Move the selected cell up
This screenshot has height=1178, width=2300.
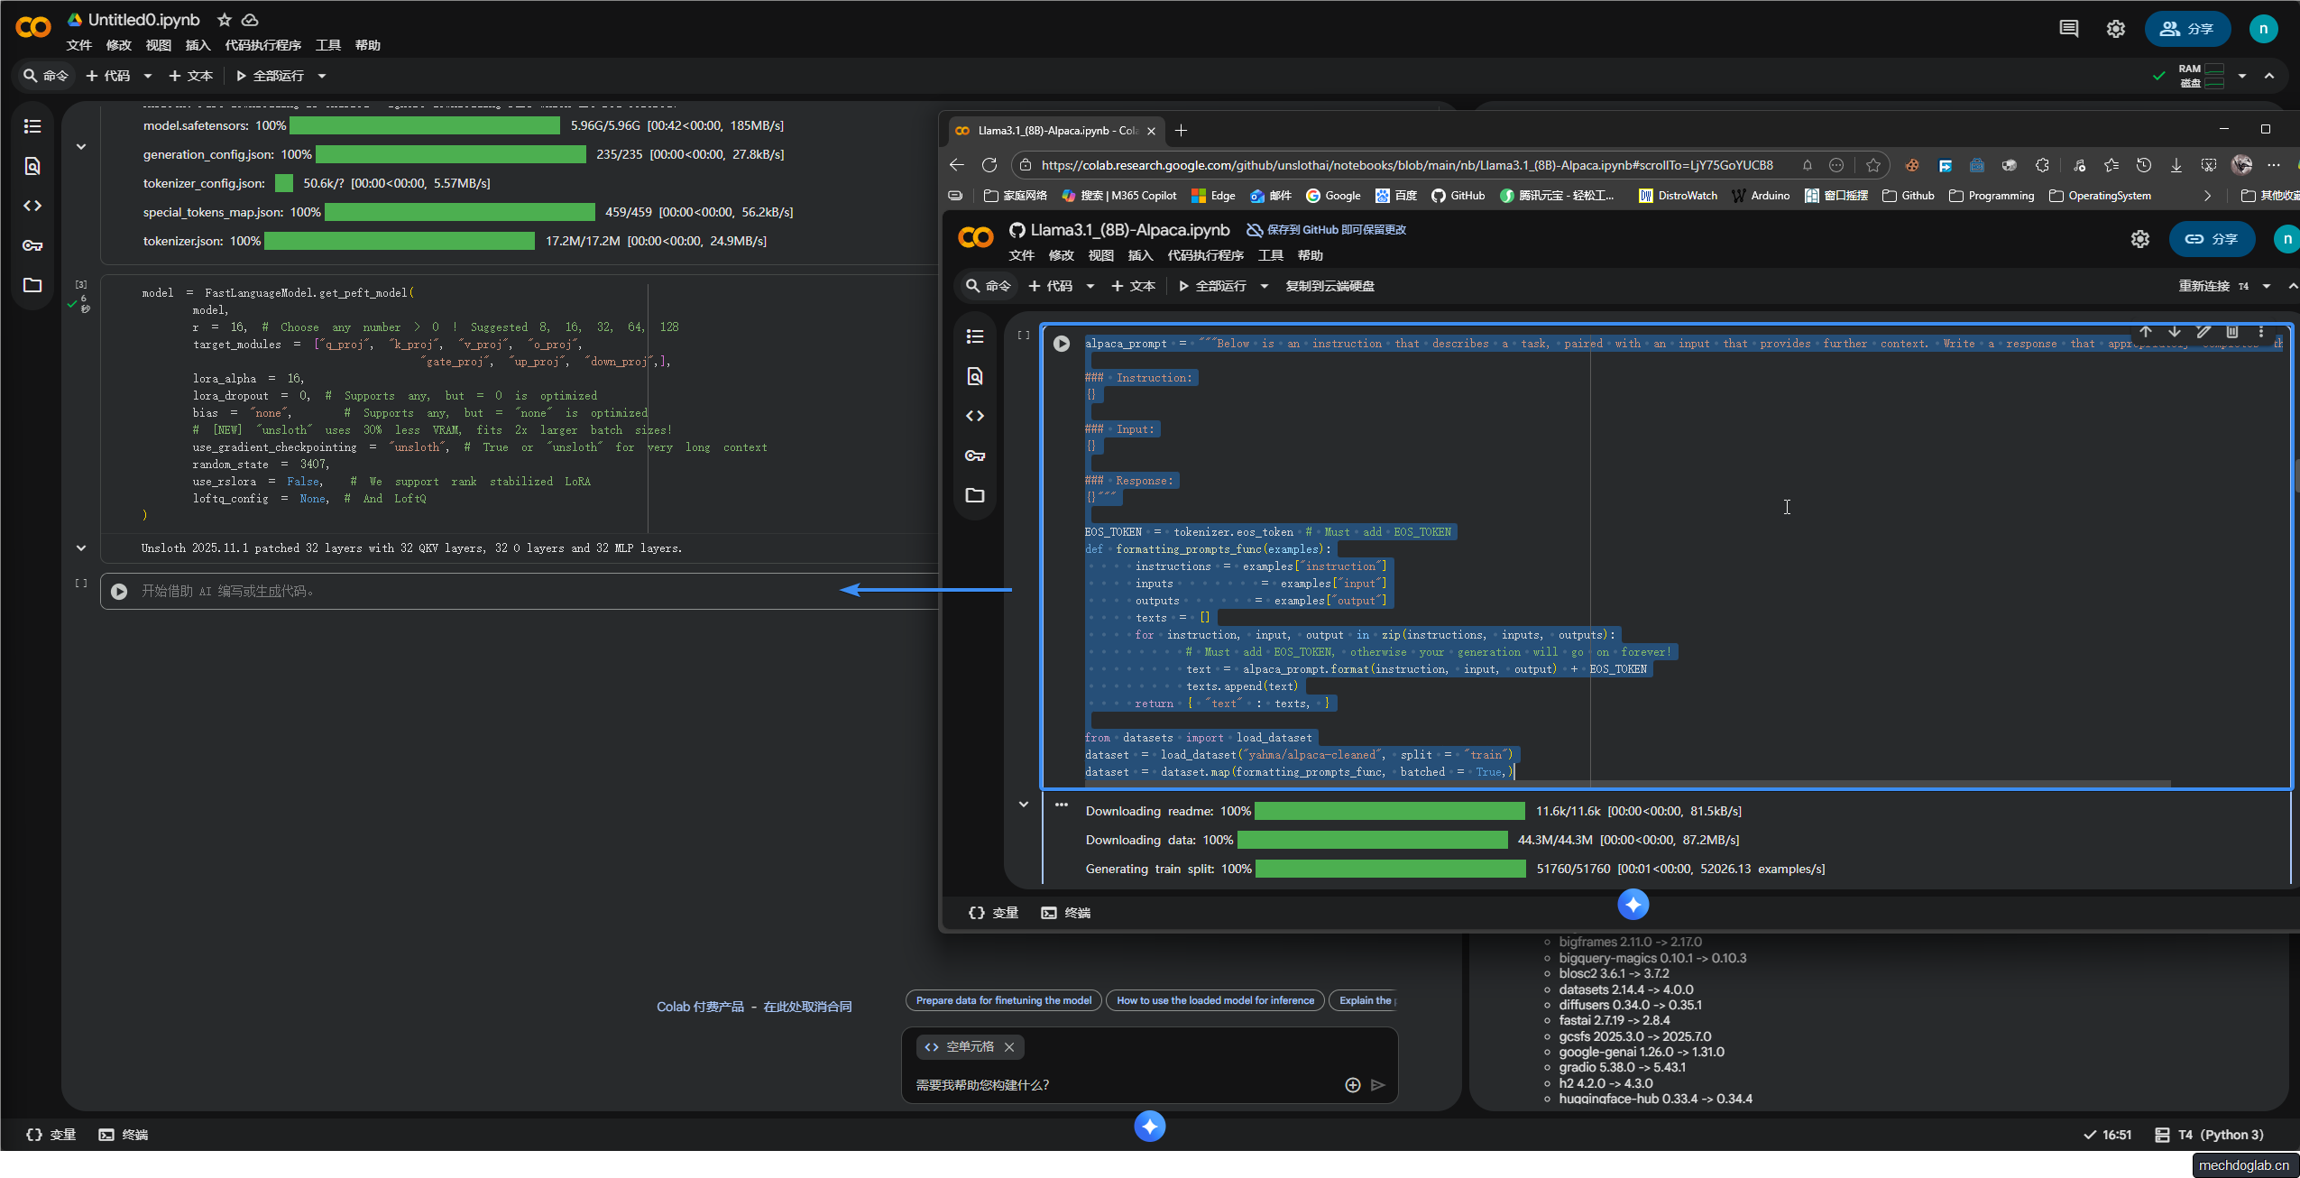pos(2146,332)
